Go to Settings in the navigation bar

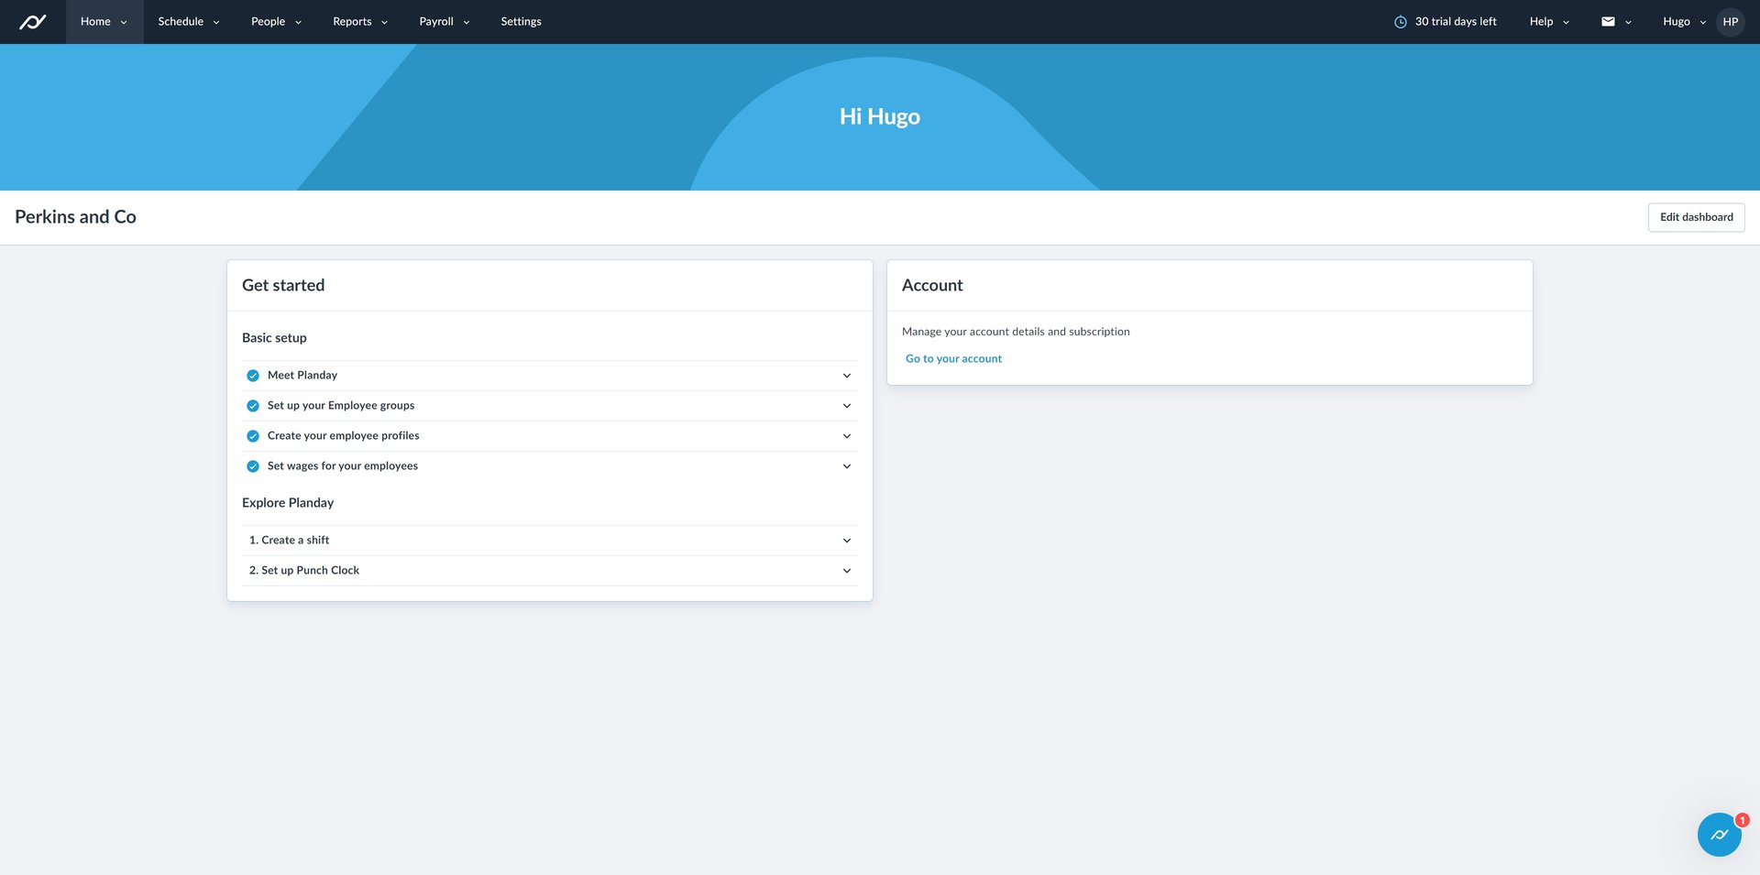pos(521,22)
